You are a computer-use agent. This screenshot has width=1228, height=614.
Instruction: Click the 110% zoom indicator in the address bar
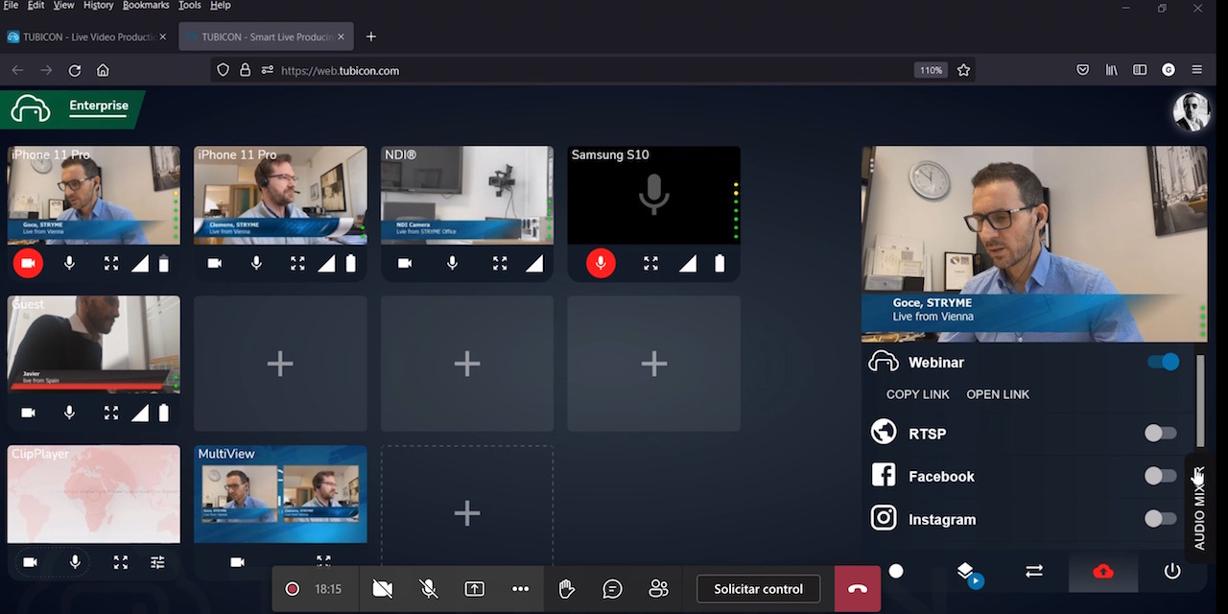click(931, 70)
